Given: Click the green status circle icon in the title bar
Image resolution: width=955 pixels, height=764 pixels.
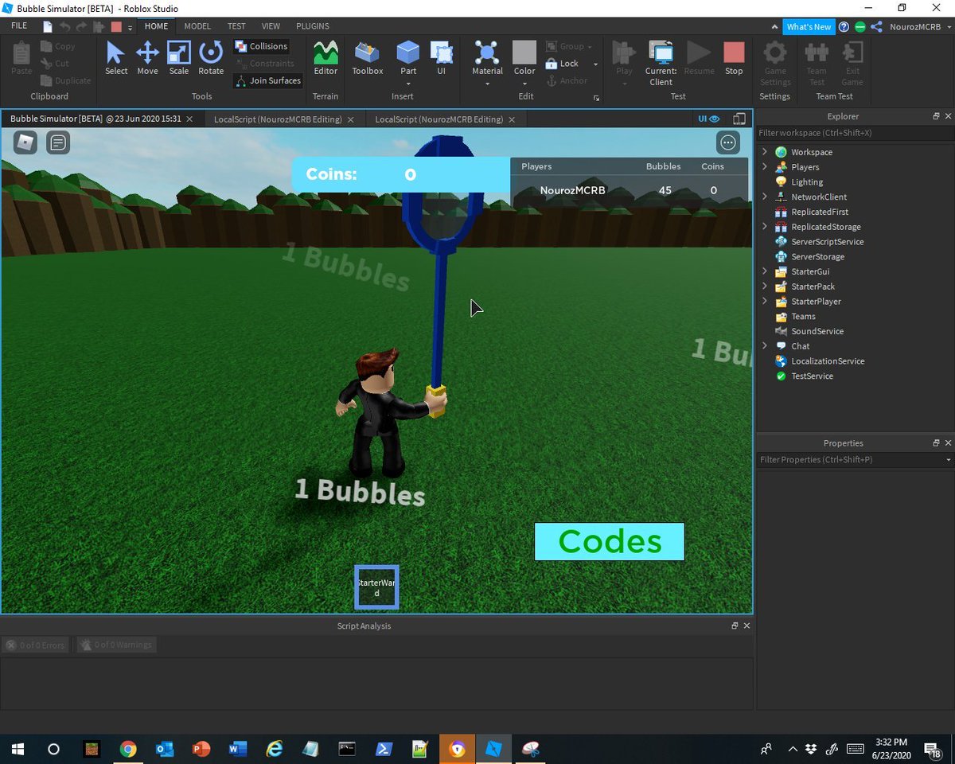Looking at the screenshot, I should [859, 26].
